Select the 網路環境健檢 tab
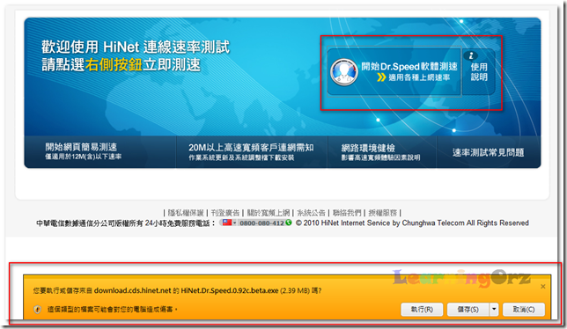The width and height of the screenshot is (567, 329). tap(381, 151)
